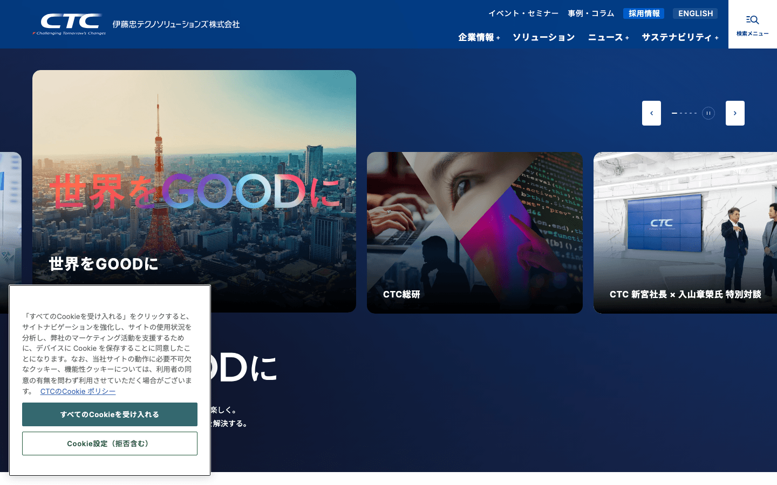Image resolution: width=777 pixels, height=485 pixels.
Task: Click the CTC logo in header
Action: coord(69,24)
